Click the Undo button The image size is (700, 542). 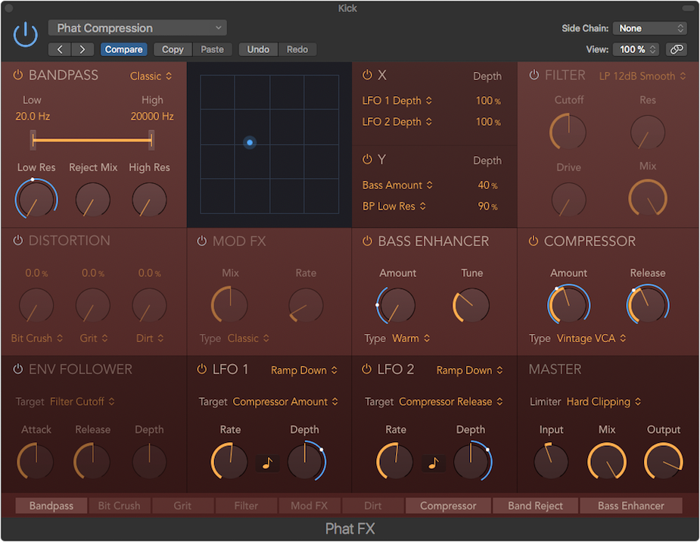tap(258, 49)
